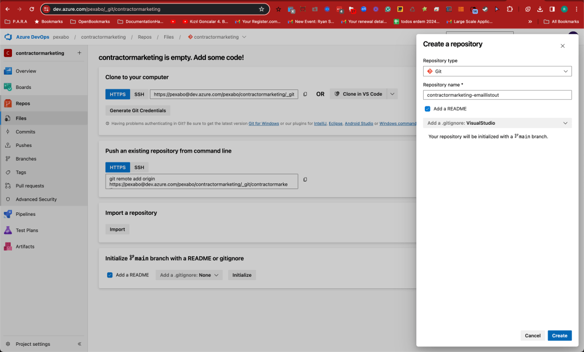Open the OpenBookmarks folder
This screenshot has height=352, width=584.
pyautogui.click(x=90, y=22)
